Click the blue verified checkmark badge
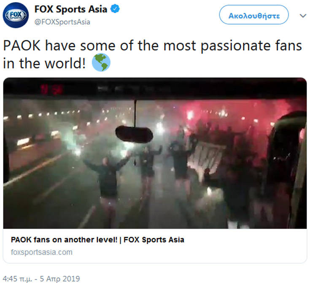The height and width of the screenshot is (283, 310). coord(115,9)
